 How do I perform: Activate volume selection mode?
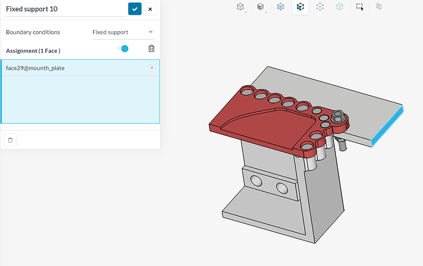[281, 7]
